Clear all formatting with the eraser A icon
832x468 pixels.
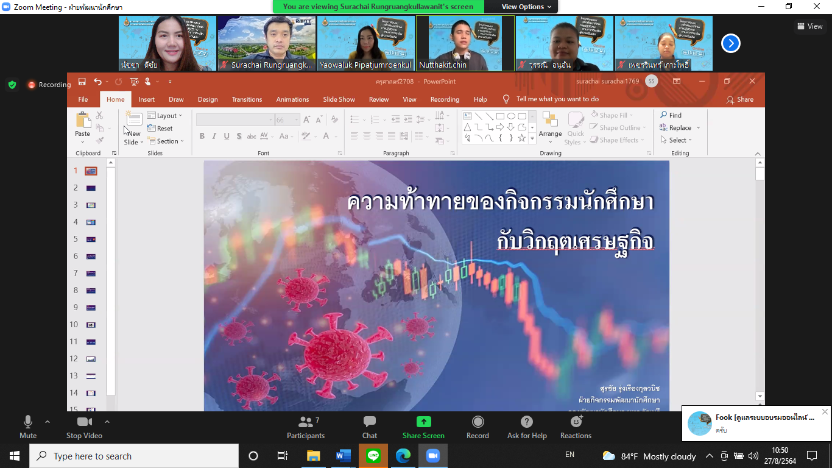[334, 120]
